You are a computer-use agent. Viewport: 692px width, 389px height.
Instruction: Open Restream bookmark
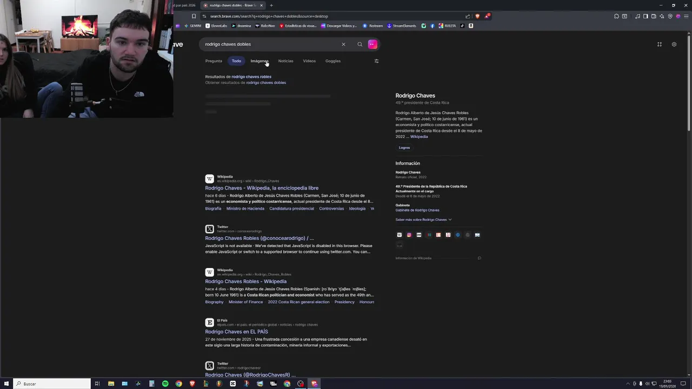[373, 26]
